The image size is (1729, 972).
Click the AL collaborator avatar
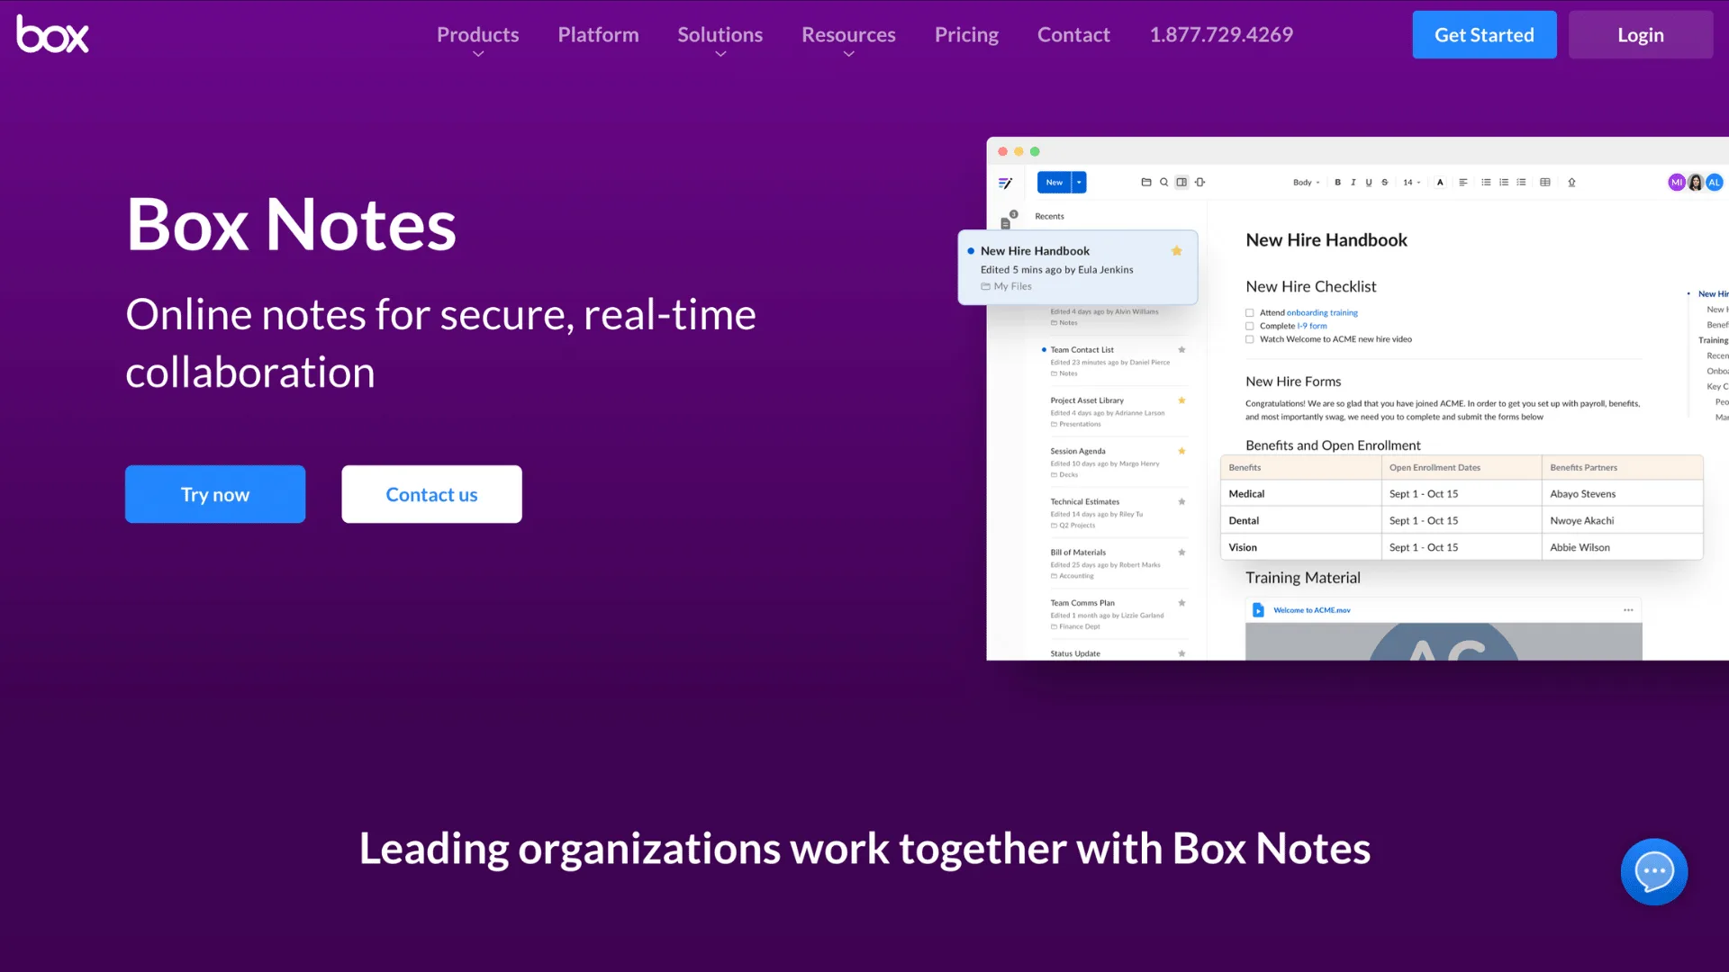click(x=1715, y=182)
